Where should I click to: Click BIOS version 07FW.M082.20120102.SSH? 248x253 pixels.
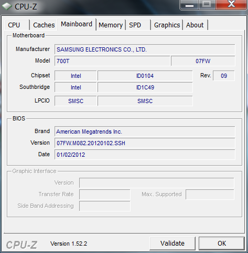coord(145,143)
